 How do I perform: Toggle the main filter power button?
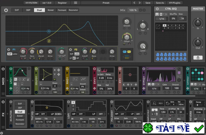6,10
